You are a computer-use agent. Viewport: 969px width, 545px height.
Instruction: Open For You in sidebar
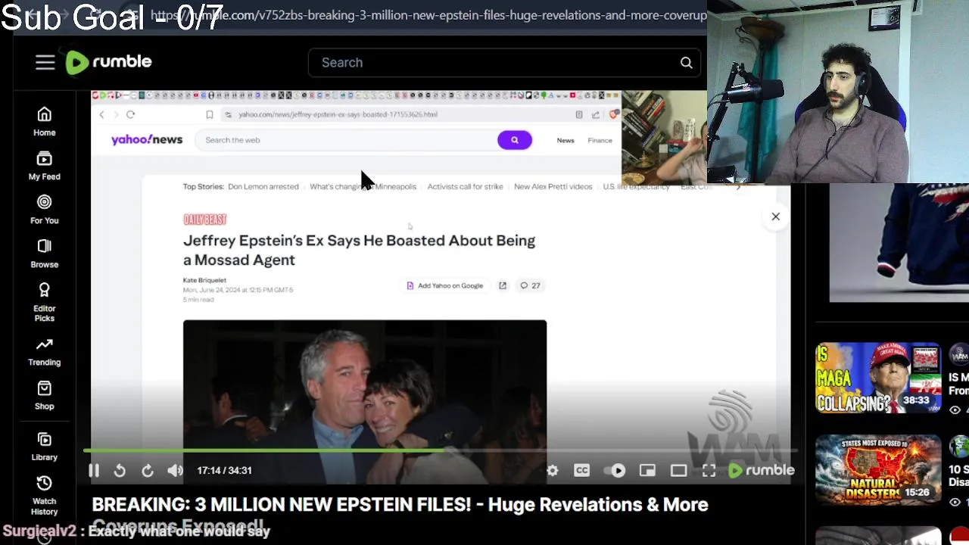pyautogui.click(x=44, y=210)
